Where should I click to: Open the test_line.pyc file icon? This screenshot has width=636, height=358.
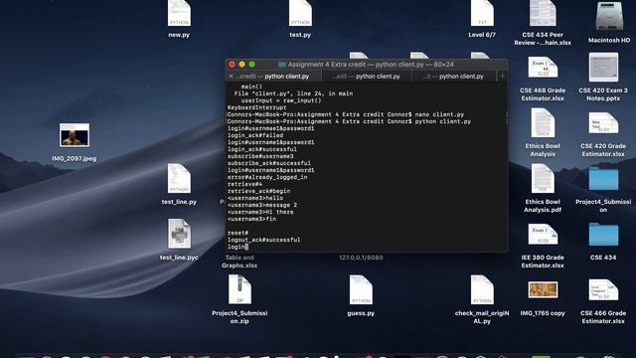point(179,235)
